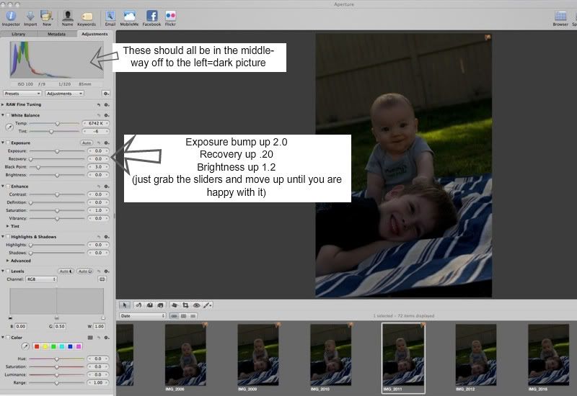
Task: Upload using the Facebook icon
Action: point(151,15)
